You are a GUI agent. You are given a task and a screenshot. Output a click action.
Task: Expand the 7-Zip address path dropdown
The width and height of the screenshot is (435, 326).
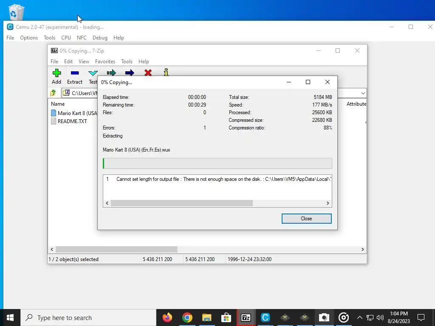(363, 93)
